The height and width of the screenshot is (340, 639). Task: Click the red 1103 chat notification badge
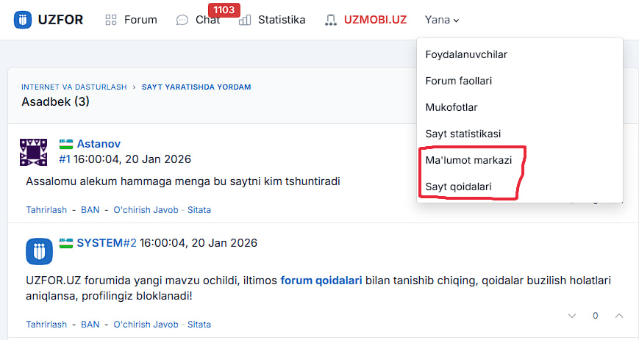(225, 10)
